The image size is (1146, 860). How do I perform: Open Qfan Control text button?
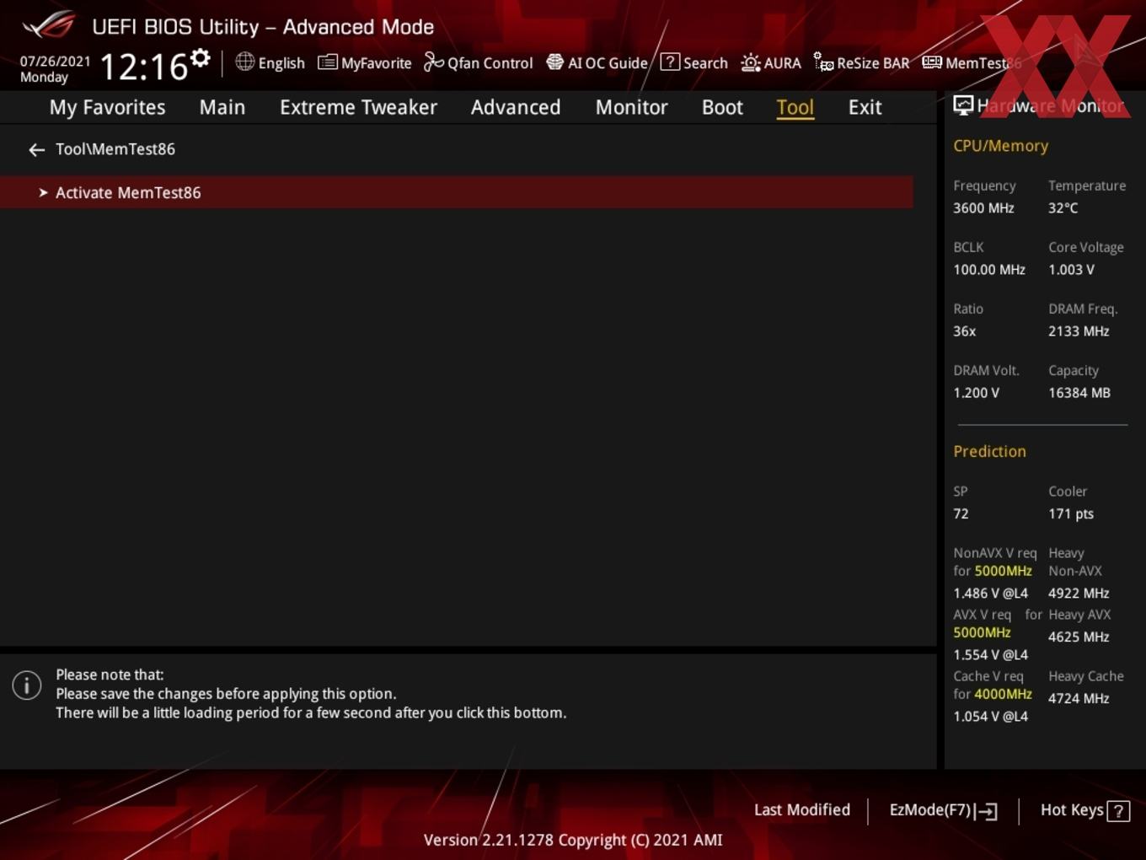[x=490, y=63]
